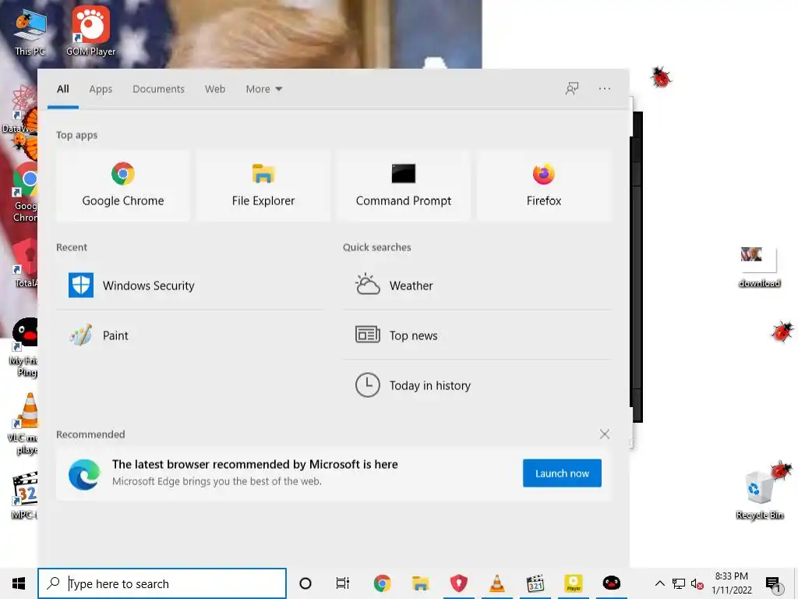
Task: Select the All search tab
Action: coord(62,89)
